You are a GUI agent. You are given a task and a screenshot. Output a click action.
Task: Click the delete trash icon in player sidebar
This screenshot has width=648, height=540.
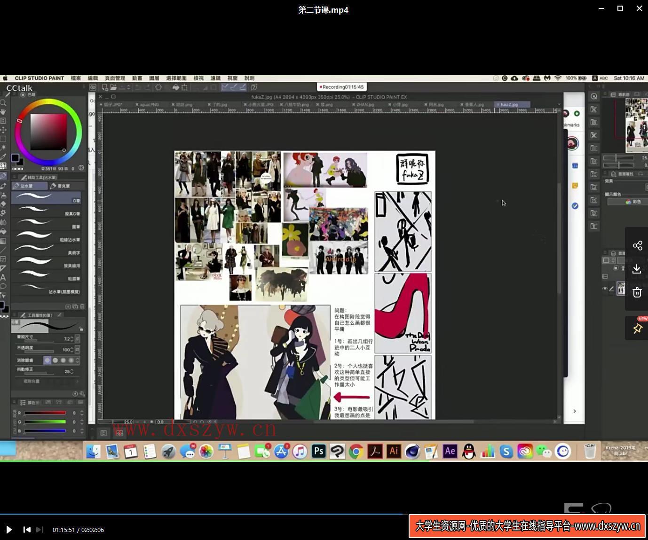tap(637, 292)
